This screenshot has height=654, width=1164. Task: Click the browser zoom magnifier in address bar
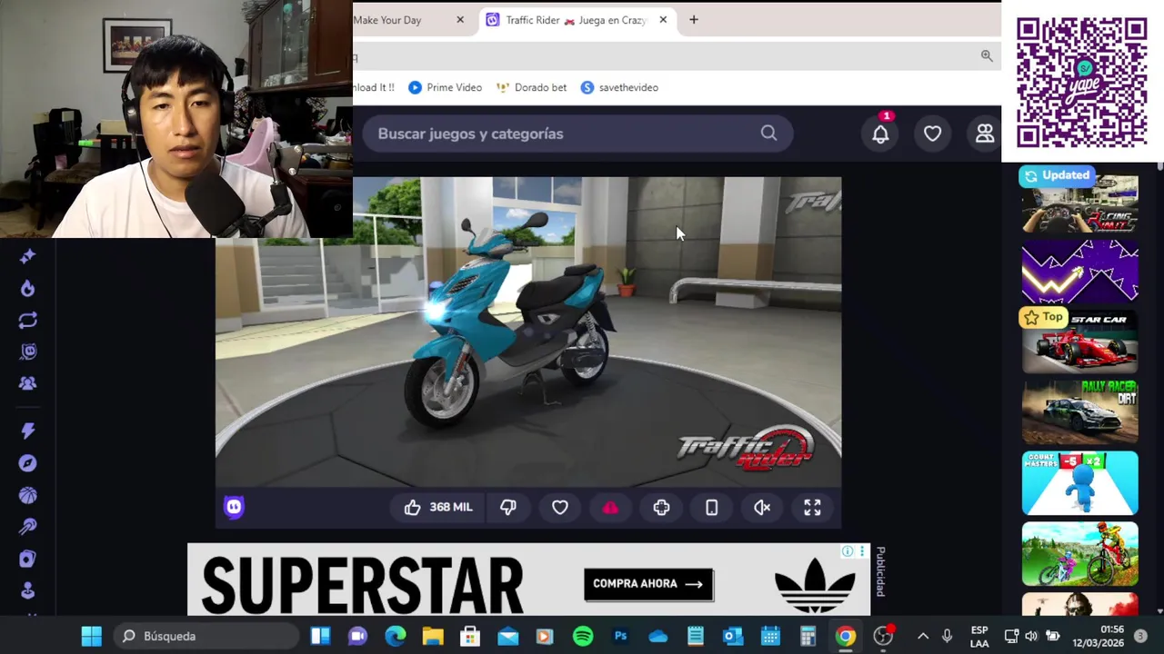point(987,56)
